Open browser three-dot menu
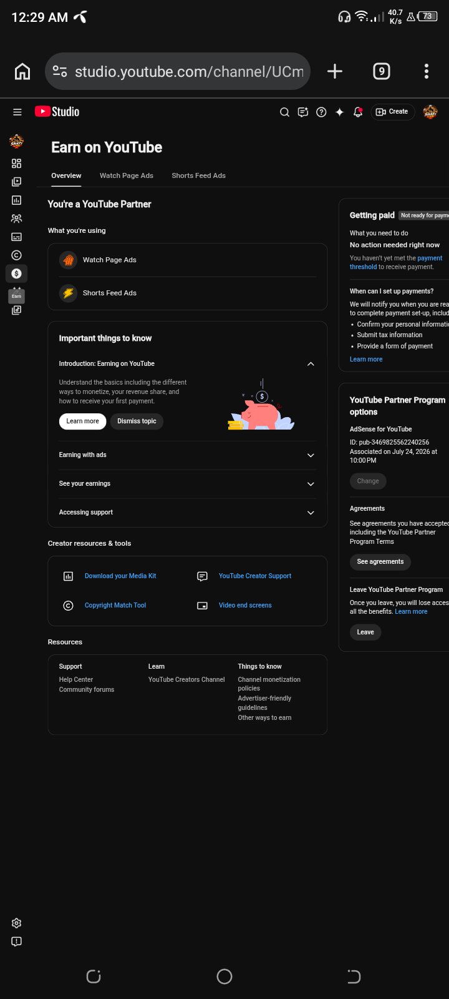The height and width of the screenshot is (999, 449). (x=427, y=71)
